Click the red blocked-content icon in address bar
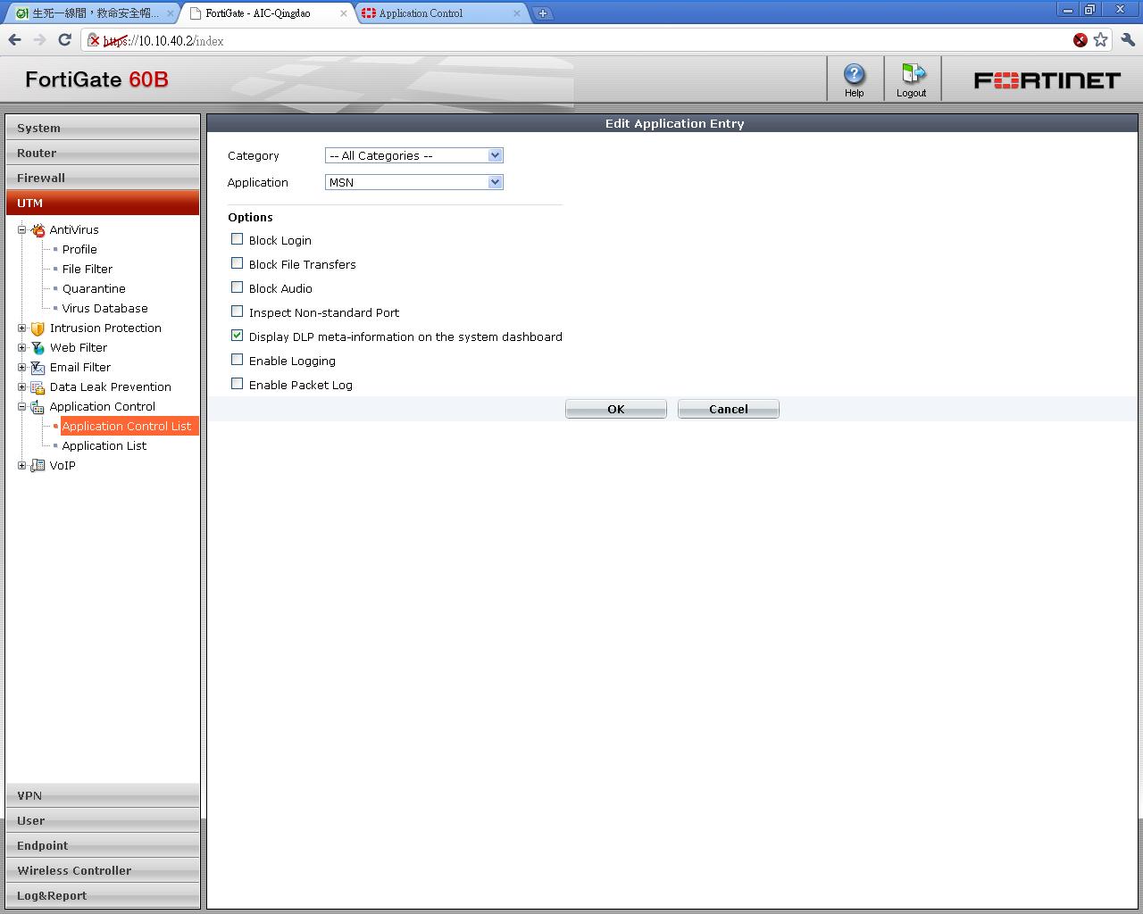Image resolution: width=1143 pixels, height=914 pixels. pyautogui.click(x=1080, y=40)
